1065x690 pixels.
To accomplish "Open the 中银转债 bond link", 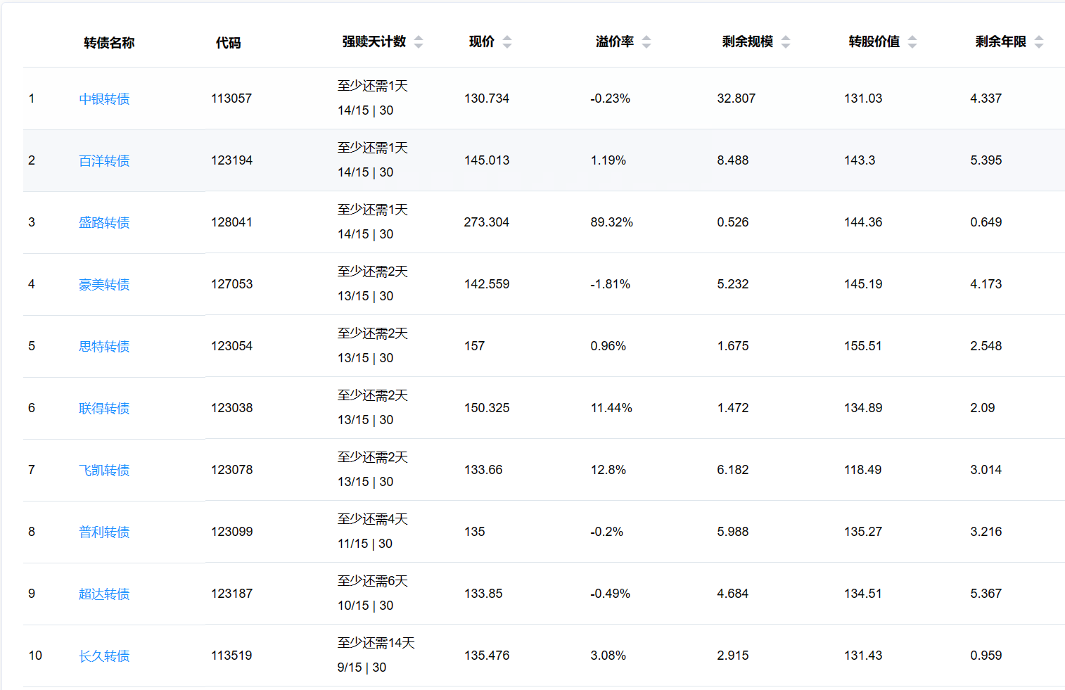I will [x=104, y=99].
